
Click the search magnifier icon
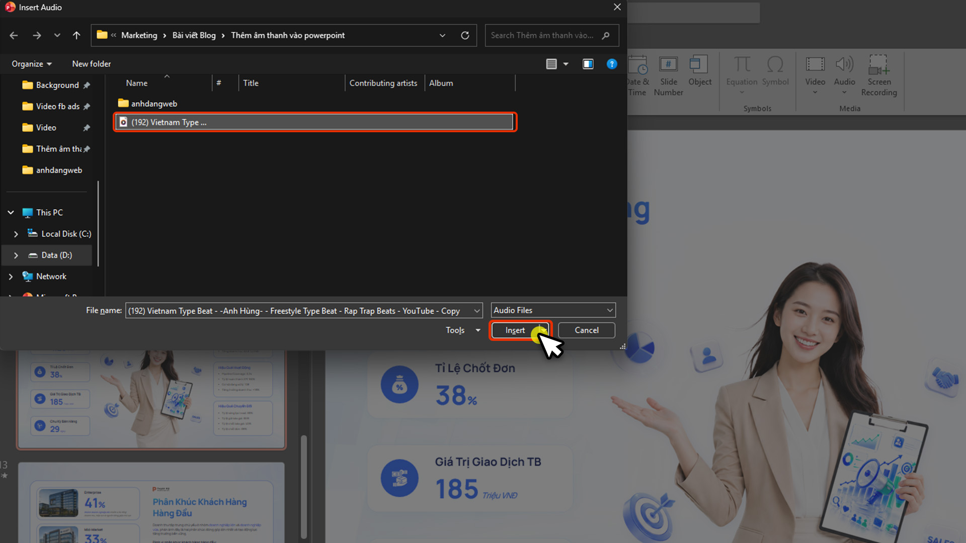pos(606,35)
